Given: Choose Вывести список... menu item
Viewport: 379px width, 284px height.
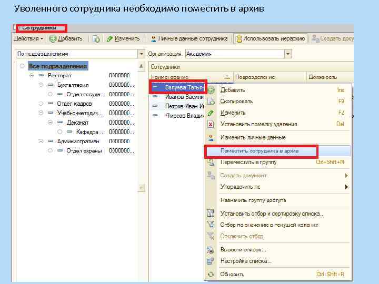Looking at the screenshot, I should click(x=278, y=250).
